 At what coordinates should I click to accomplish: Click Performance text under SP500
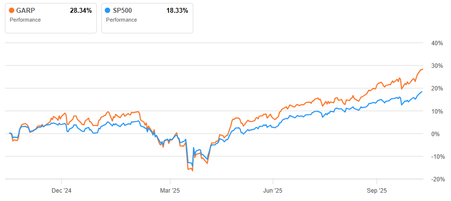(x=121, y=20)
